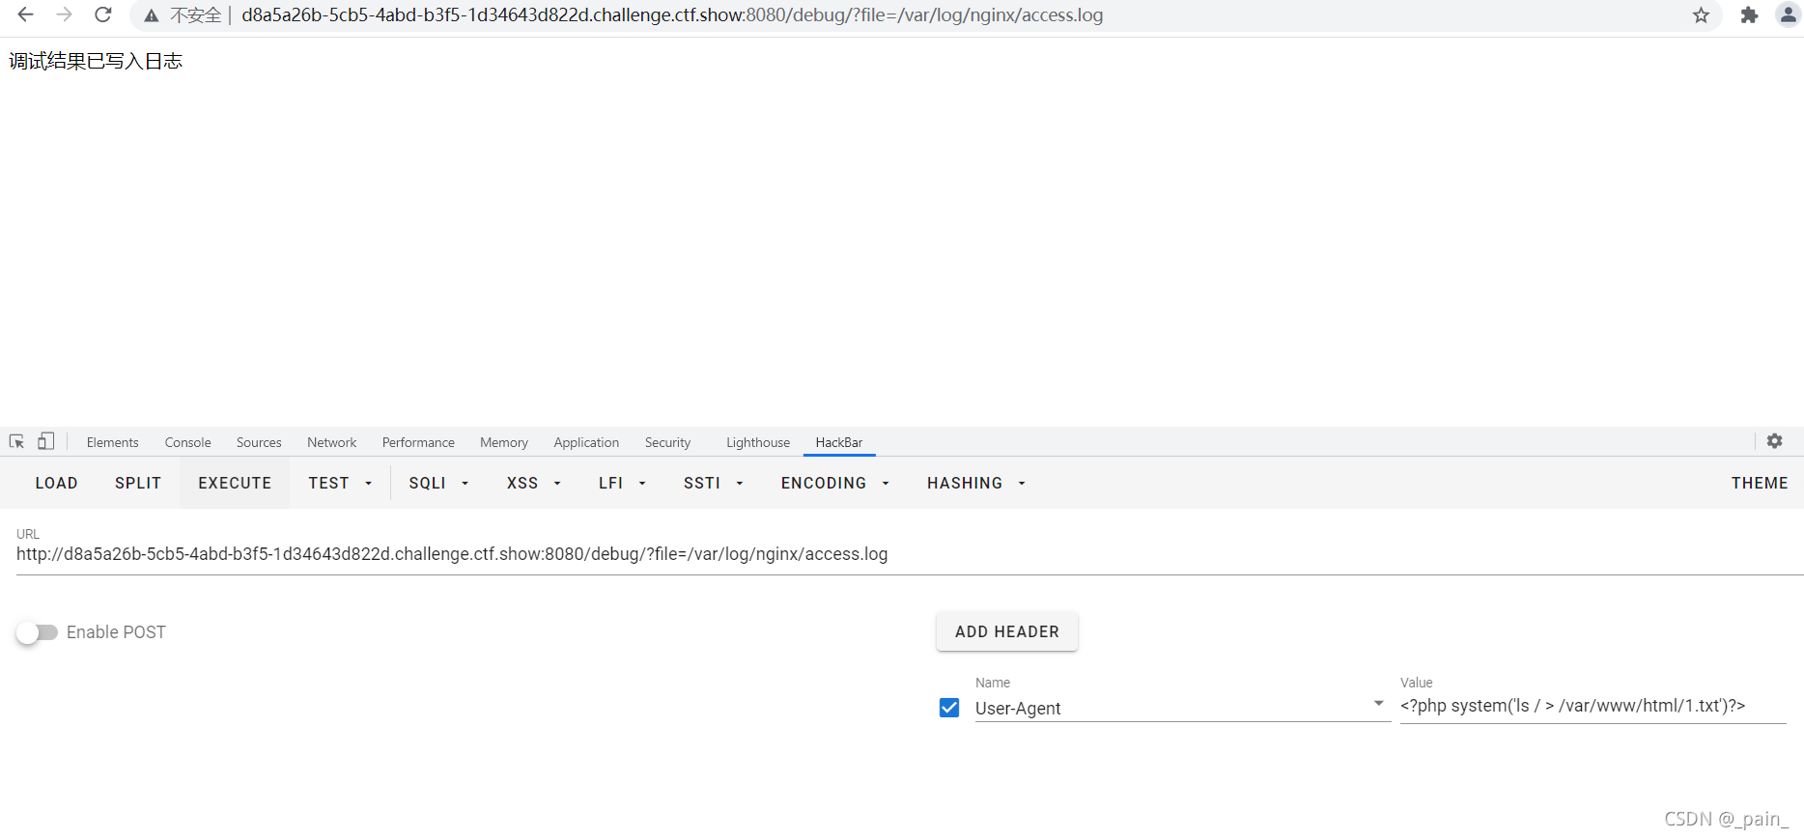Expand the SQLI dropdown menu
The width and height of the screenshot is (1804, 839).
[x=438, y=483]
